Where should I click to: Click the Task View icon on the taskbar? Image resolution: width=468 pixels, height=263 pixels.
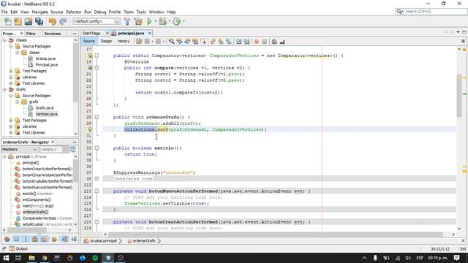coord(18,258)
